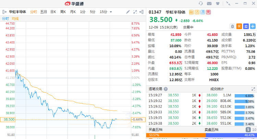257x139 pixels.
Task: Select the 逐笔交易 tab
Action: pyautogui.click(x=155, y=89)
